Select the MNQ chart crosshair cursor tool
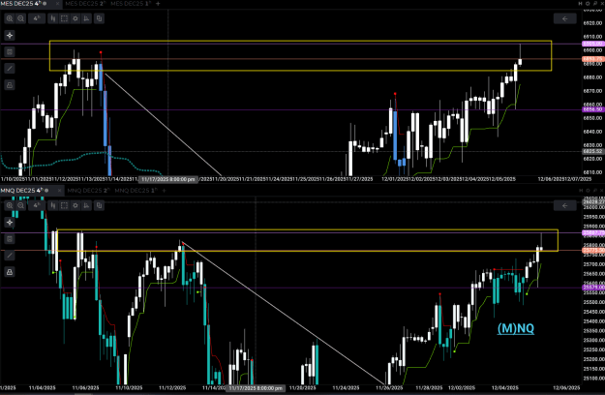This screenshot has height=395, width=605. 10,223
